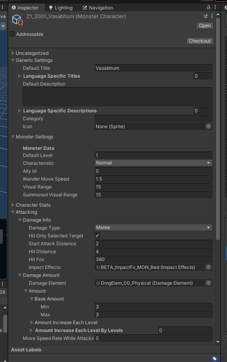Disable Hit Only Selected Target

pos(97,235)
